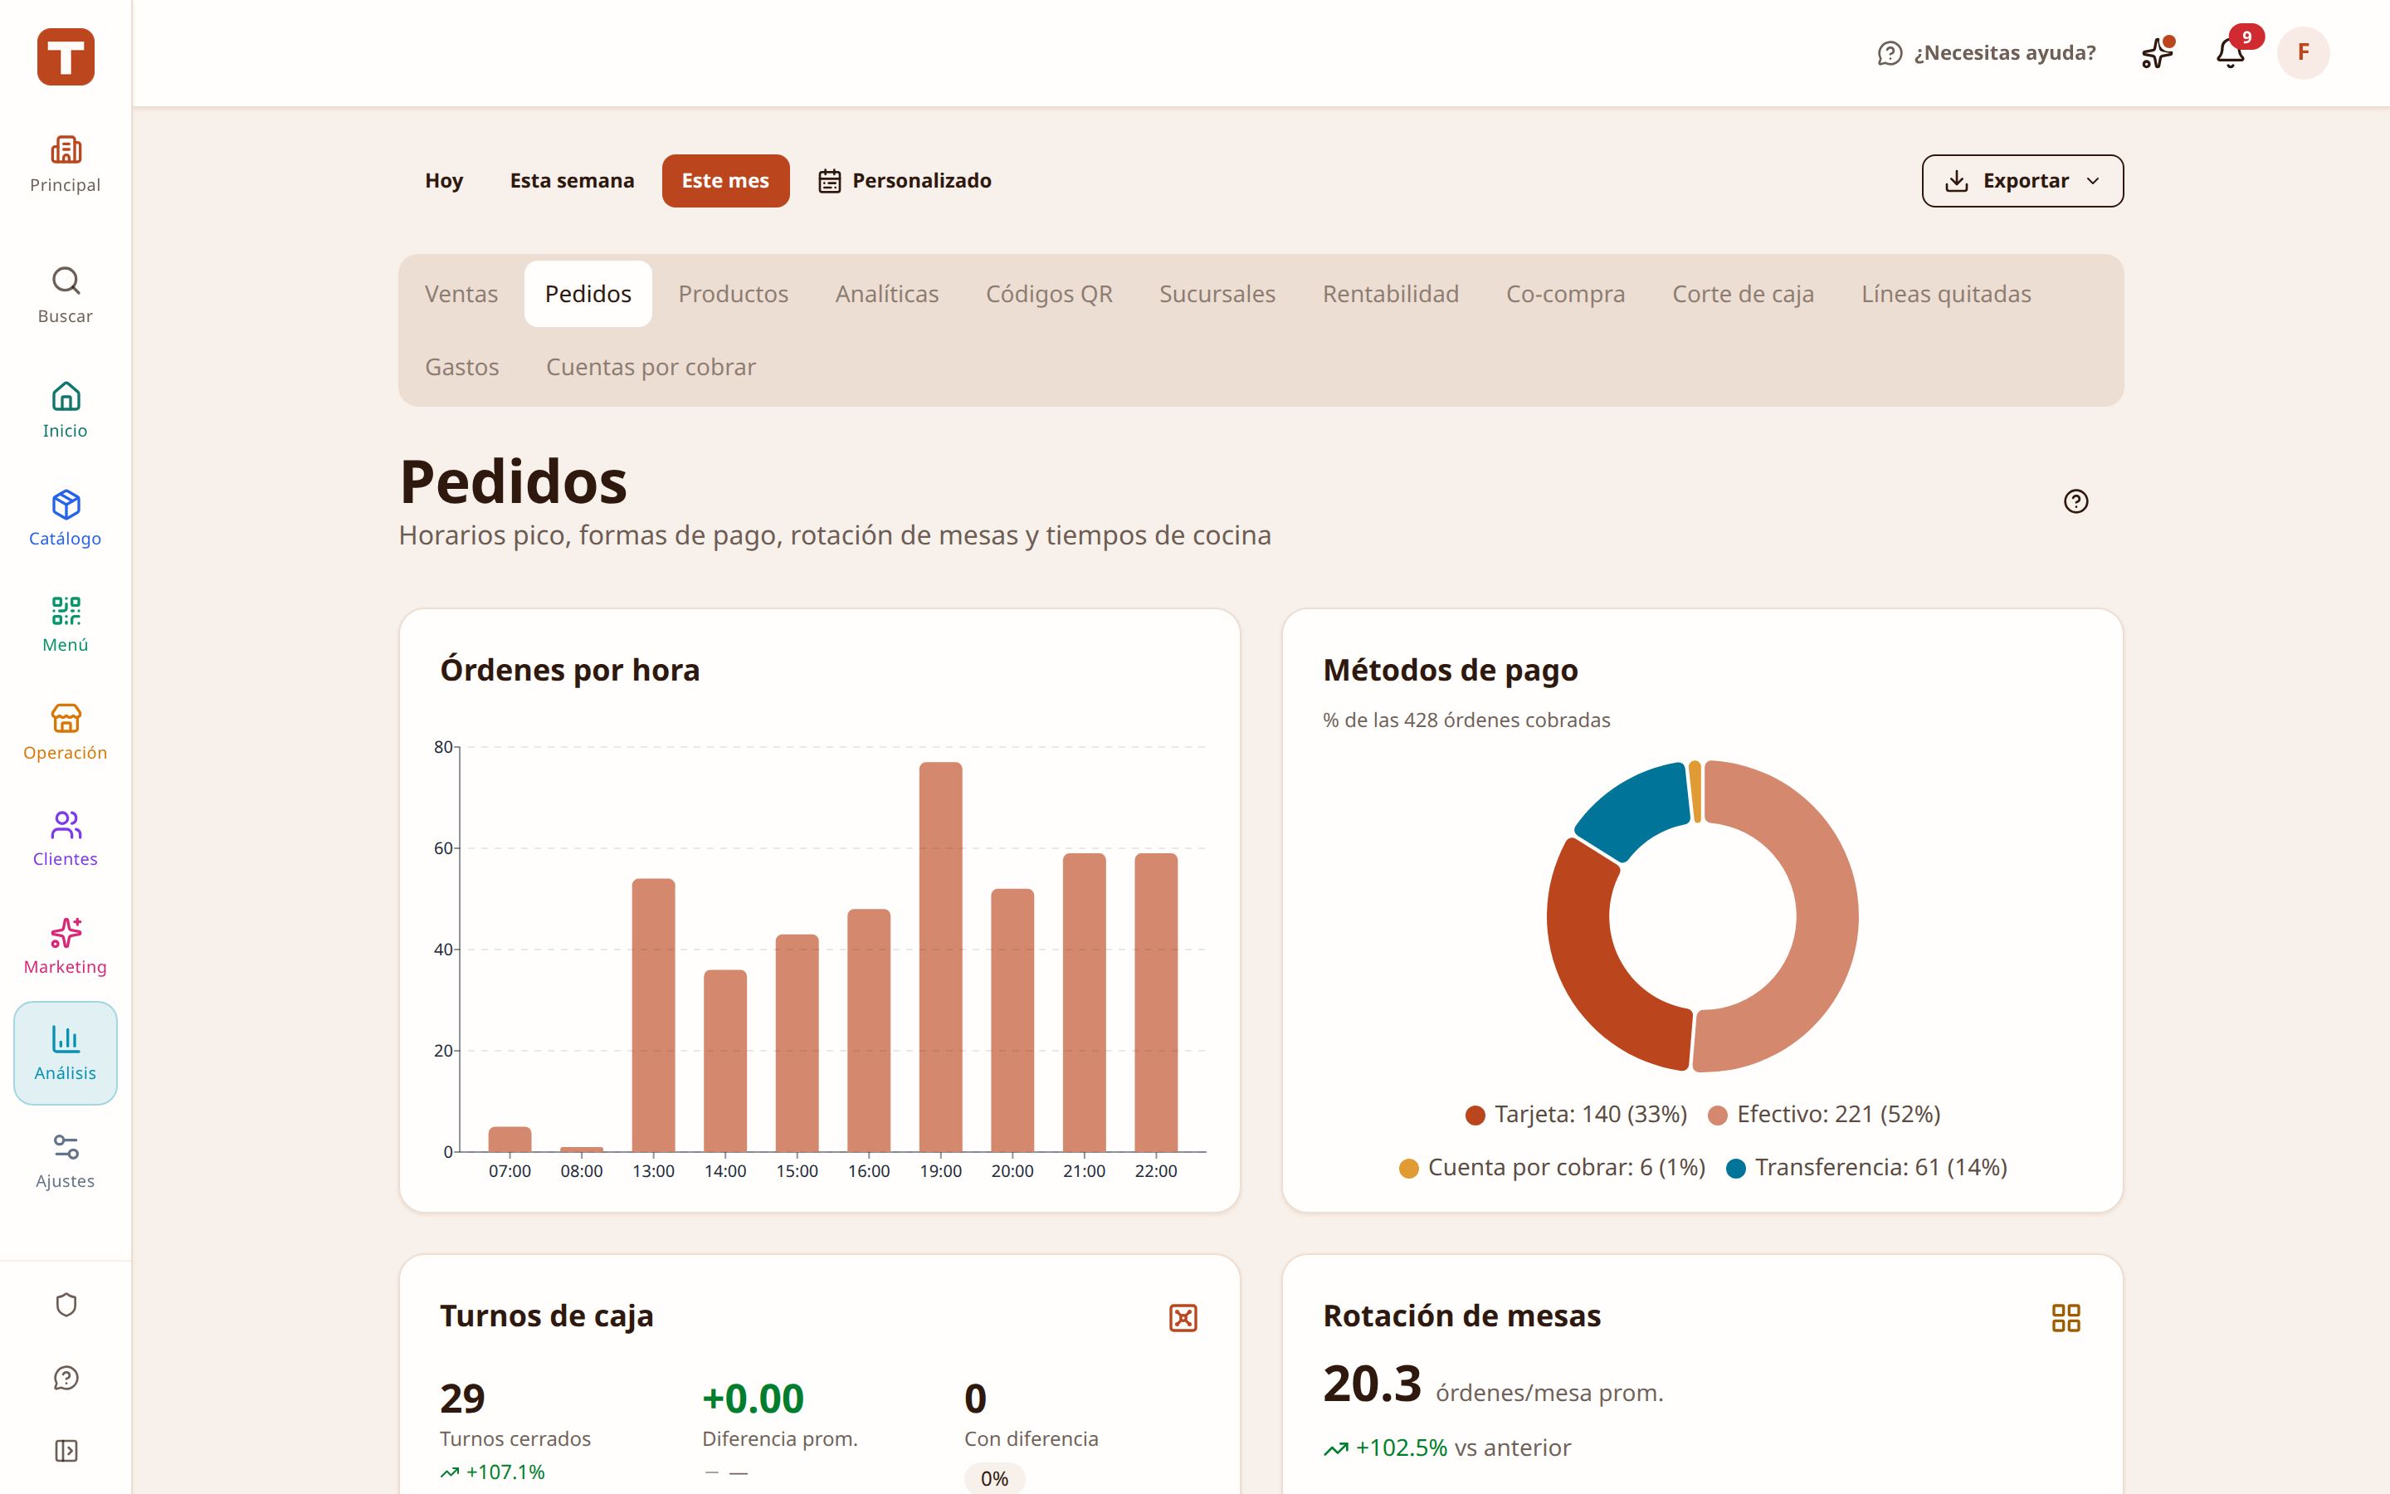Screen dimensions: 2390x1494
Task: Click the Tarjeta legend color dot
Action: 1475,1116
